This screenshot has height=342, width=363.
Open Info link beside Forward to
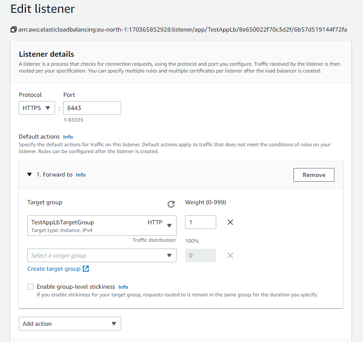pos(81,175)
